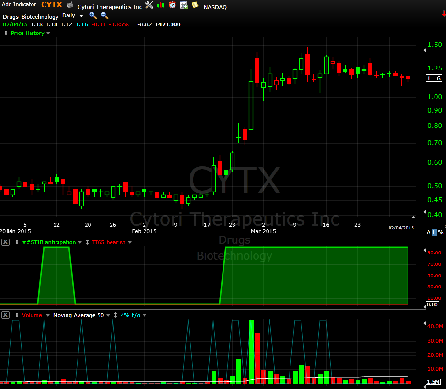Expand the Price History dropdown

pos(48,34)
